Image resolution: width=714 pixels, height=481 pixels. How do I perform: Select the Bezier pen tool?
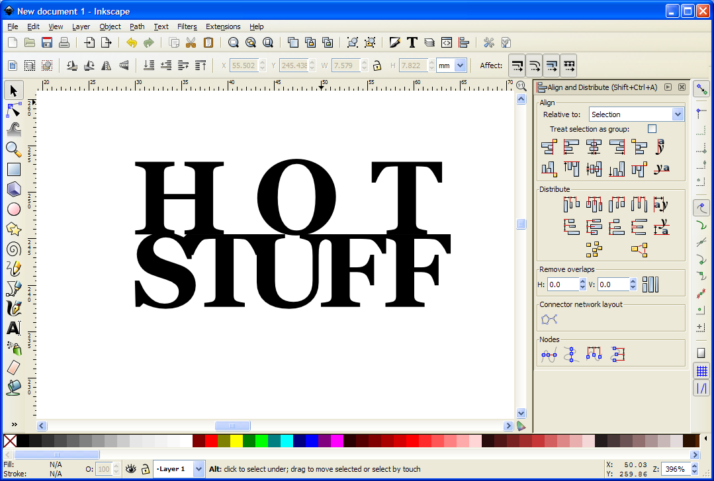click(x=14, y=288)
